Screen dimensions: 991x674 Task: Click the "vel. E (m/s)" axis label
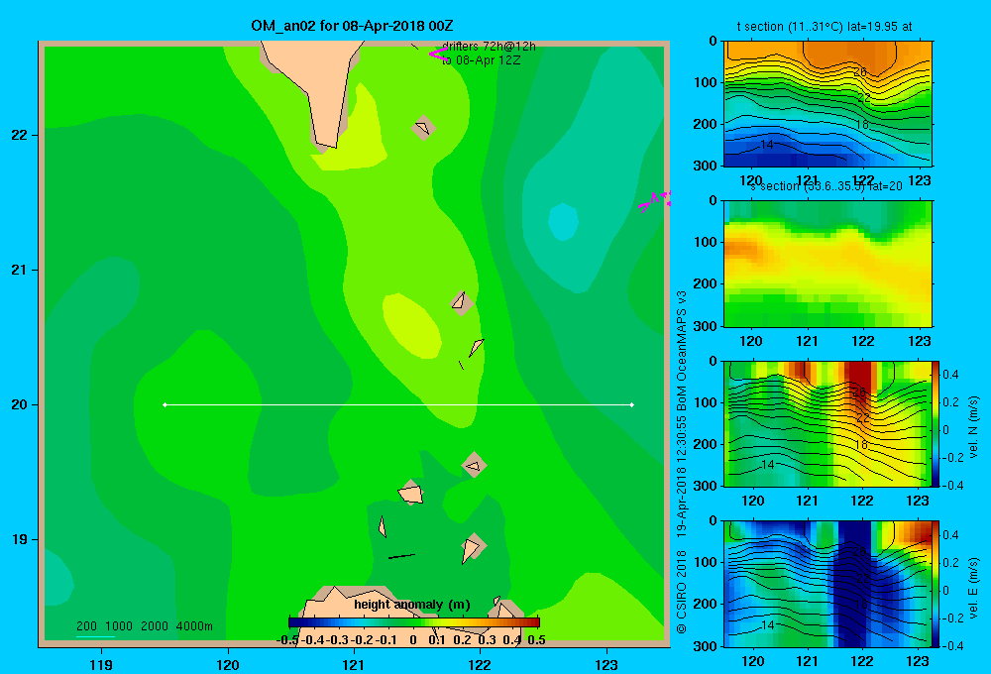point(973,588)
